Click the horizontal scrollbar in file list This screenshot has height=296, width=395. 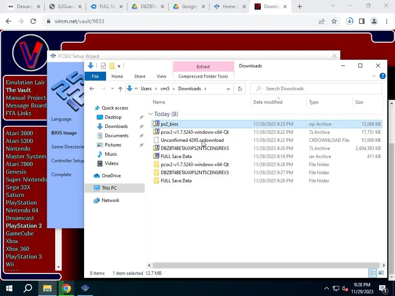coord(266,265)
